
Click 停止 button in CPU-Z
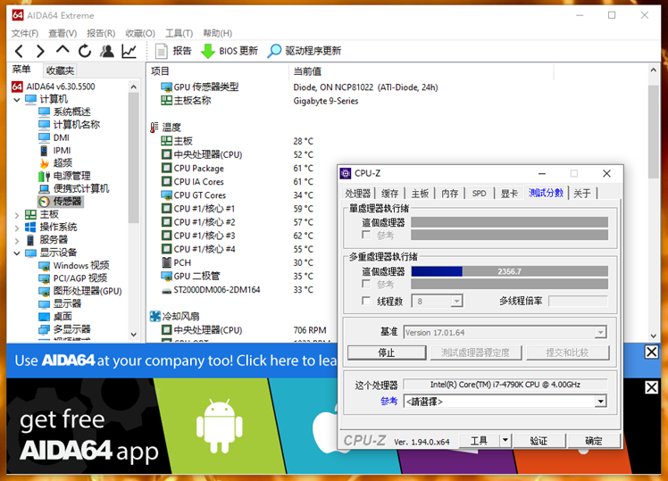pyautogui.click(x=387, y=352)
